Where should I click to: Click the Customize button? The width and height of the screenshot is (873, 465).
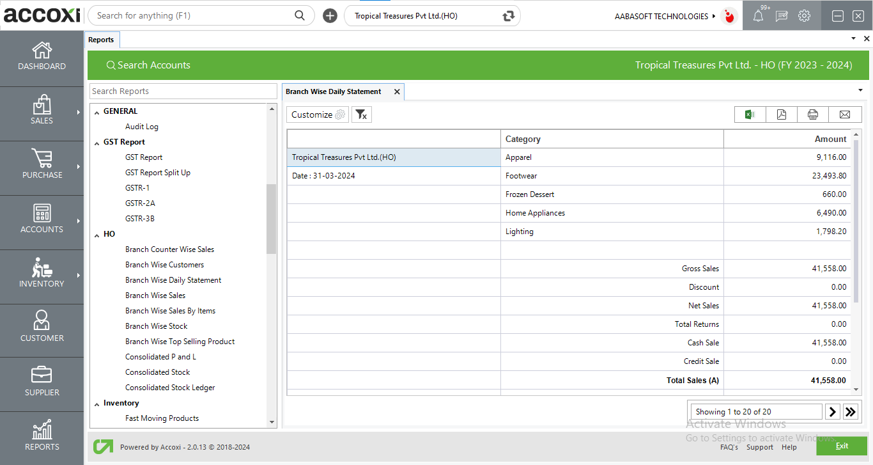point(317,114)
